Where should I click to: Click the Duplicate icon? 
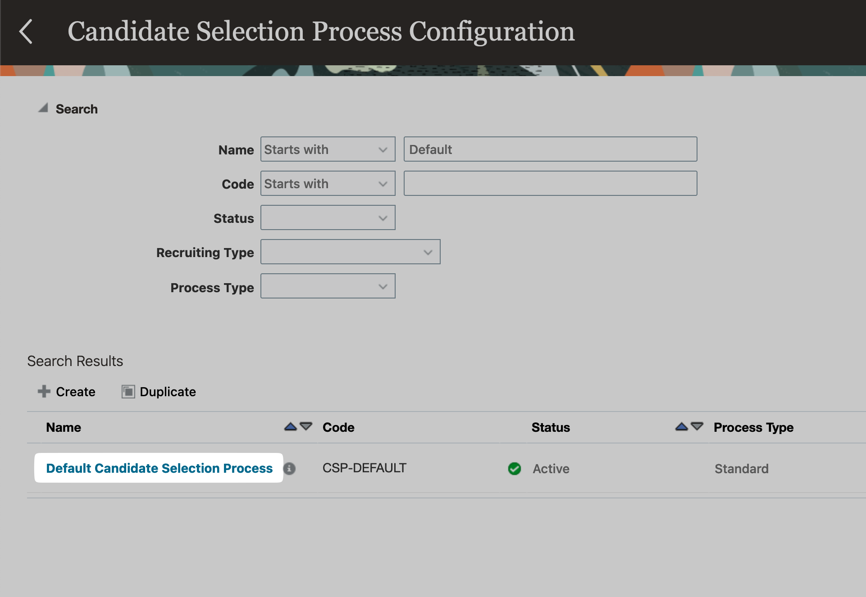click(x=128, y=392)
